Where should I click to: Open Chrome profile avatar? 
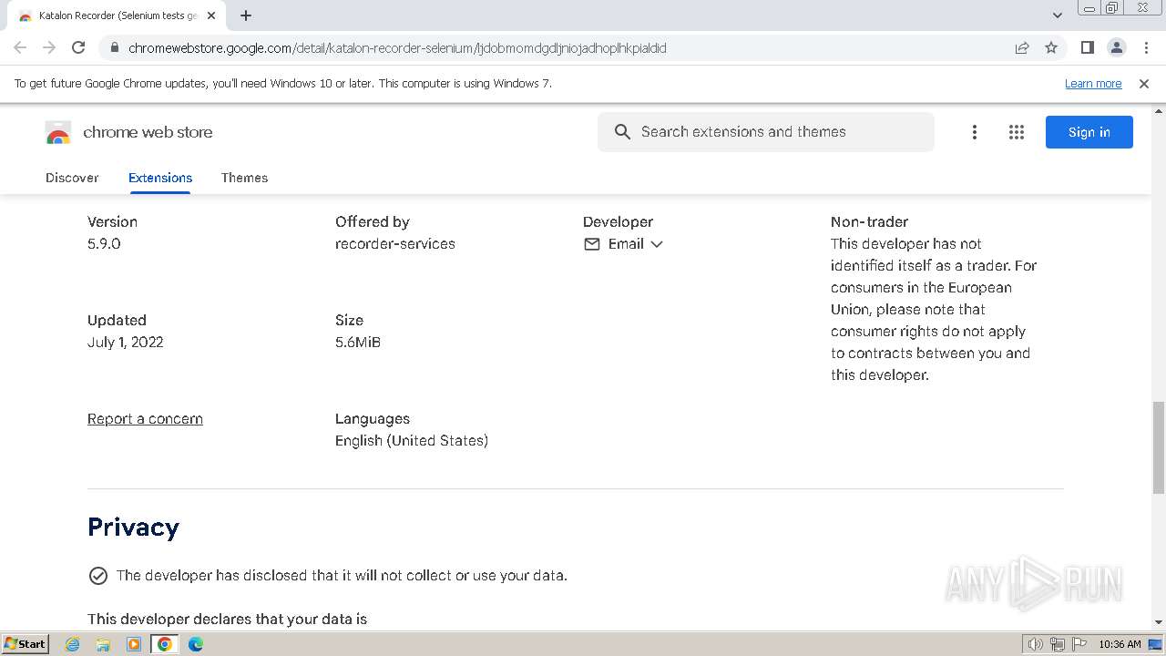click(1116, 47)
